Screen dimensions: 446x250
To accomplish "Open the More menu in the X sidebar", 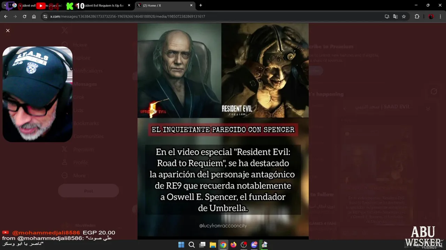I will 79,176.
